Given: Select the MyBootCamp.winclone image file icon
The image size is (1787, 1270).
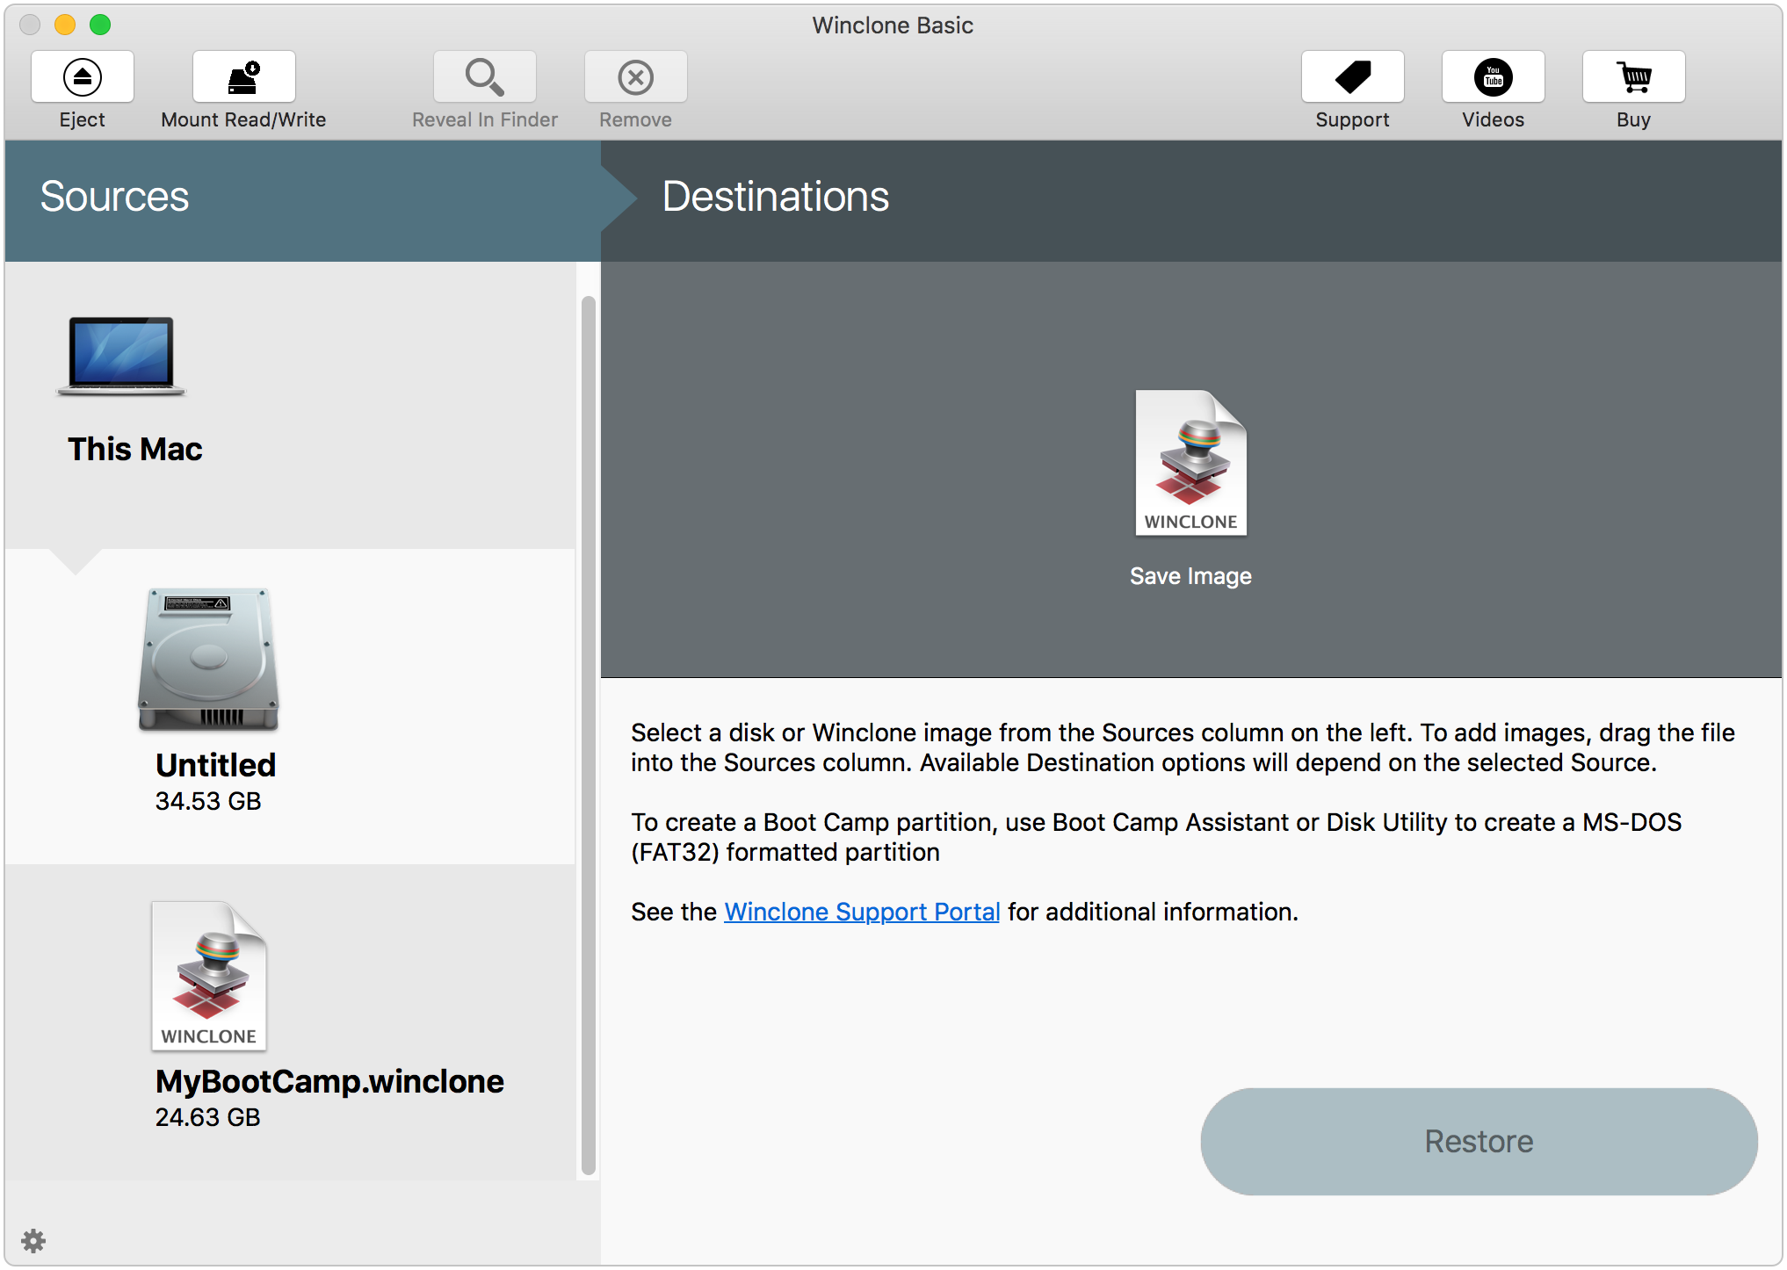Looking at the screenshot, I should [209, 976].
